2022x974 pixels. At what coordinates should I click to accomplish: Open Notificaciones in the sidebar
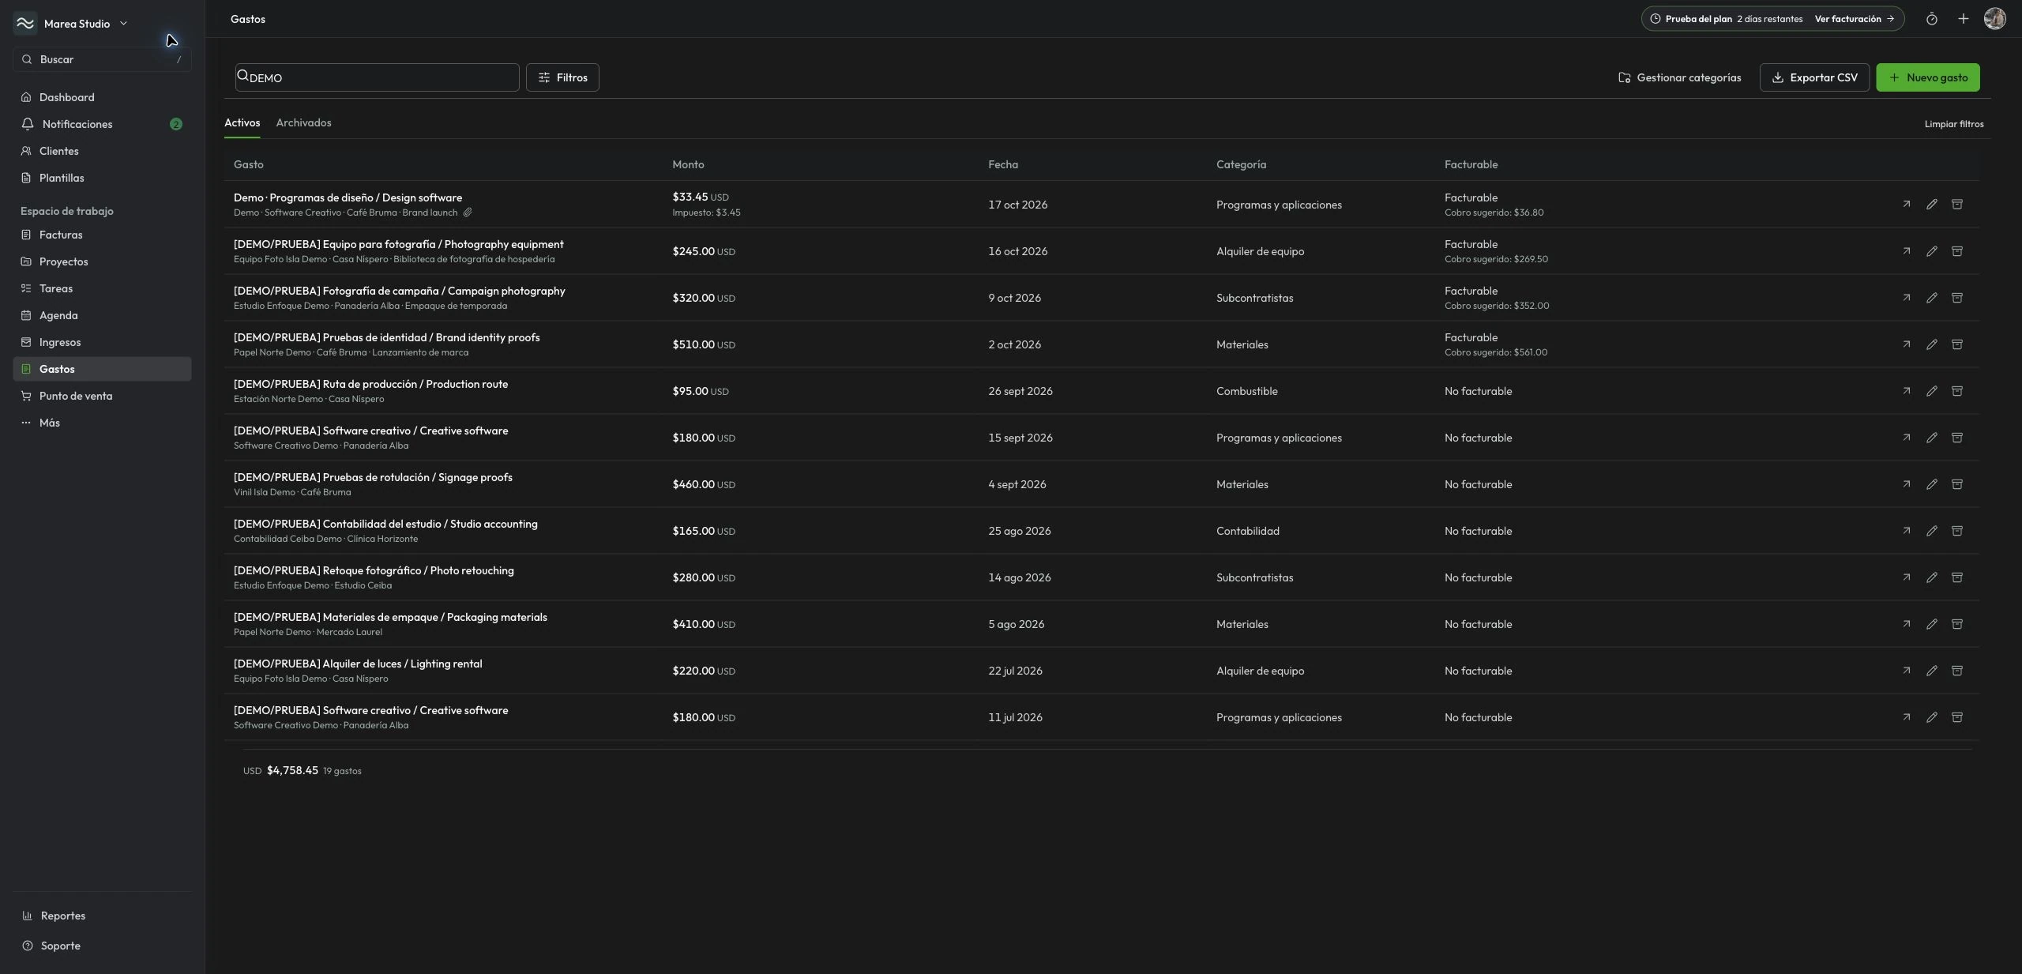102,124
